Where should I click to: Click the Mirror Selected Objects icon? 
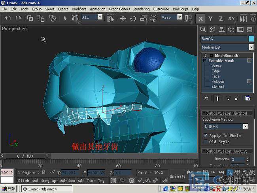pyautogui.click(x=243, y=18)
